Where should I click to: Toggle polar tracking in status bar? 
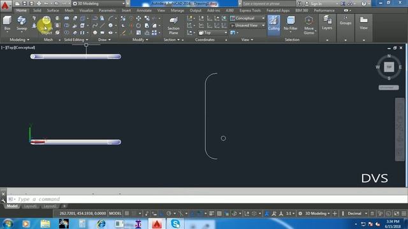coord(168,214)
